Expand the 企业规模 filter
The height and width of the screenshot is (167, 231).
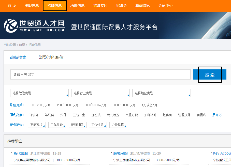pyautogui.click(x=118, y=125)
